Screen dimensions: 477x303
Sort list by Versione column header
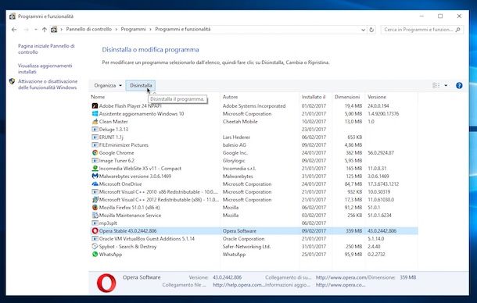click(x=377, y=97)
